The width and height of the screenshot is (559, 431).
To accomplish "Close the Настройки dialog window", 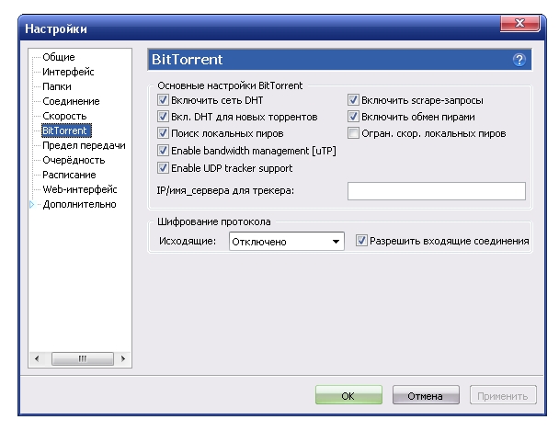I will (x=519, y=24).
